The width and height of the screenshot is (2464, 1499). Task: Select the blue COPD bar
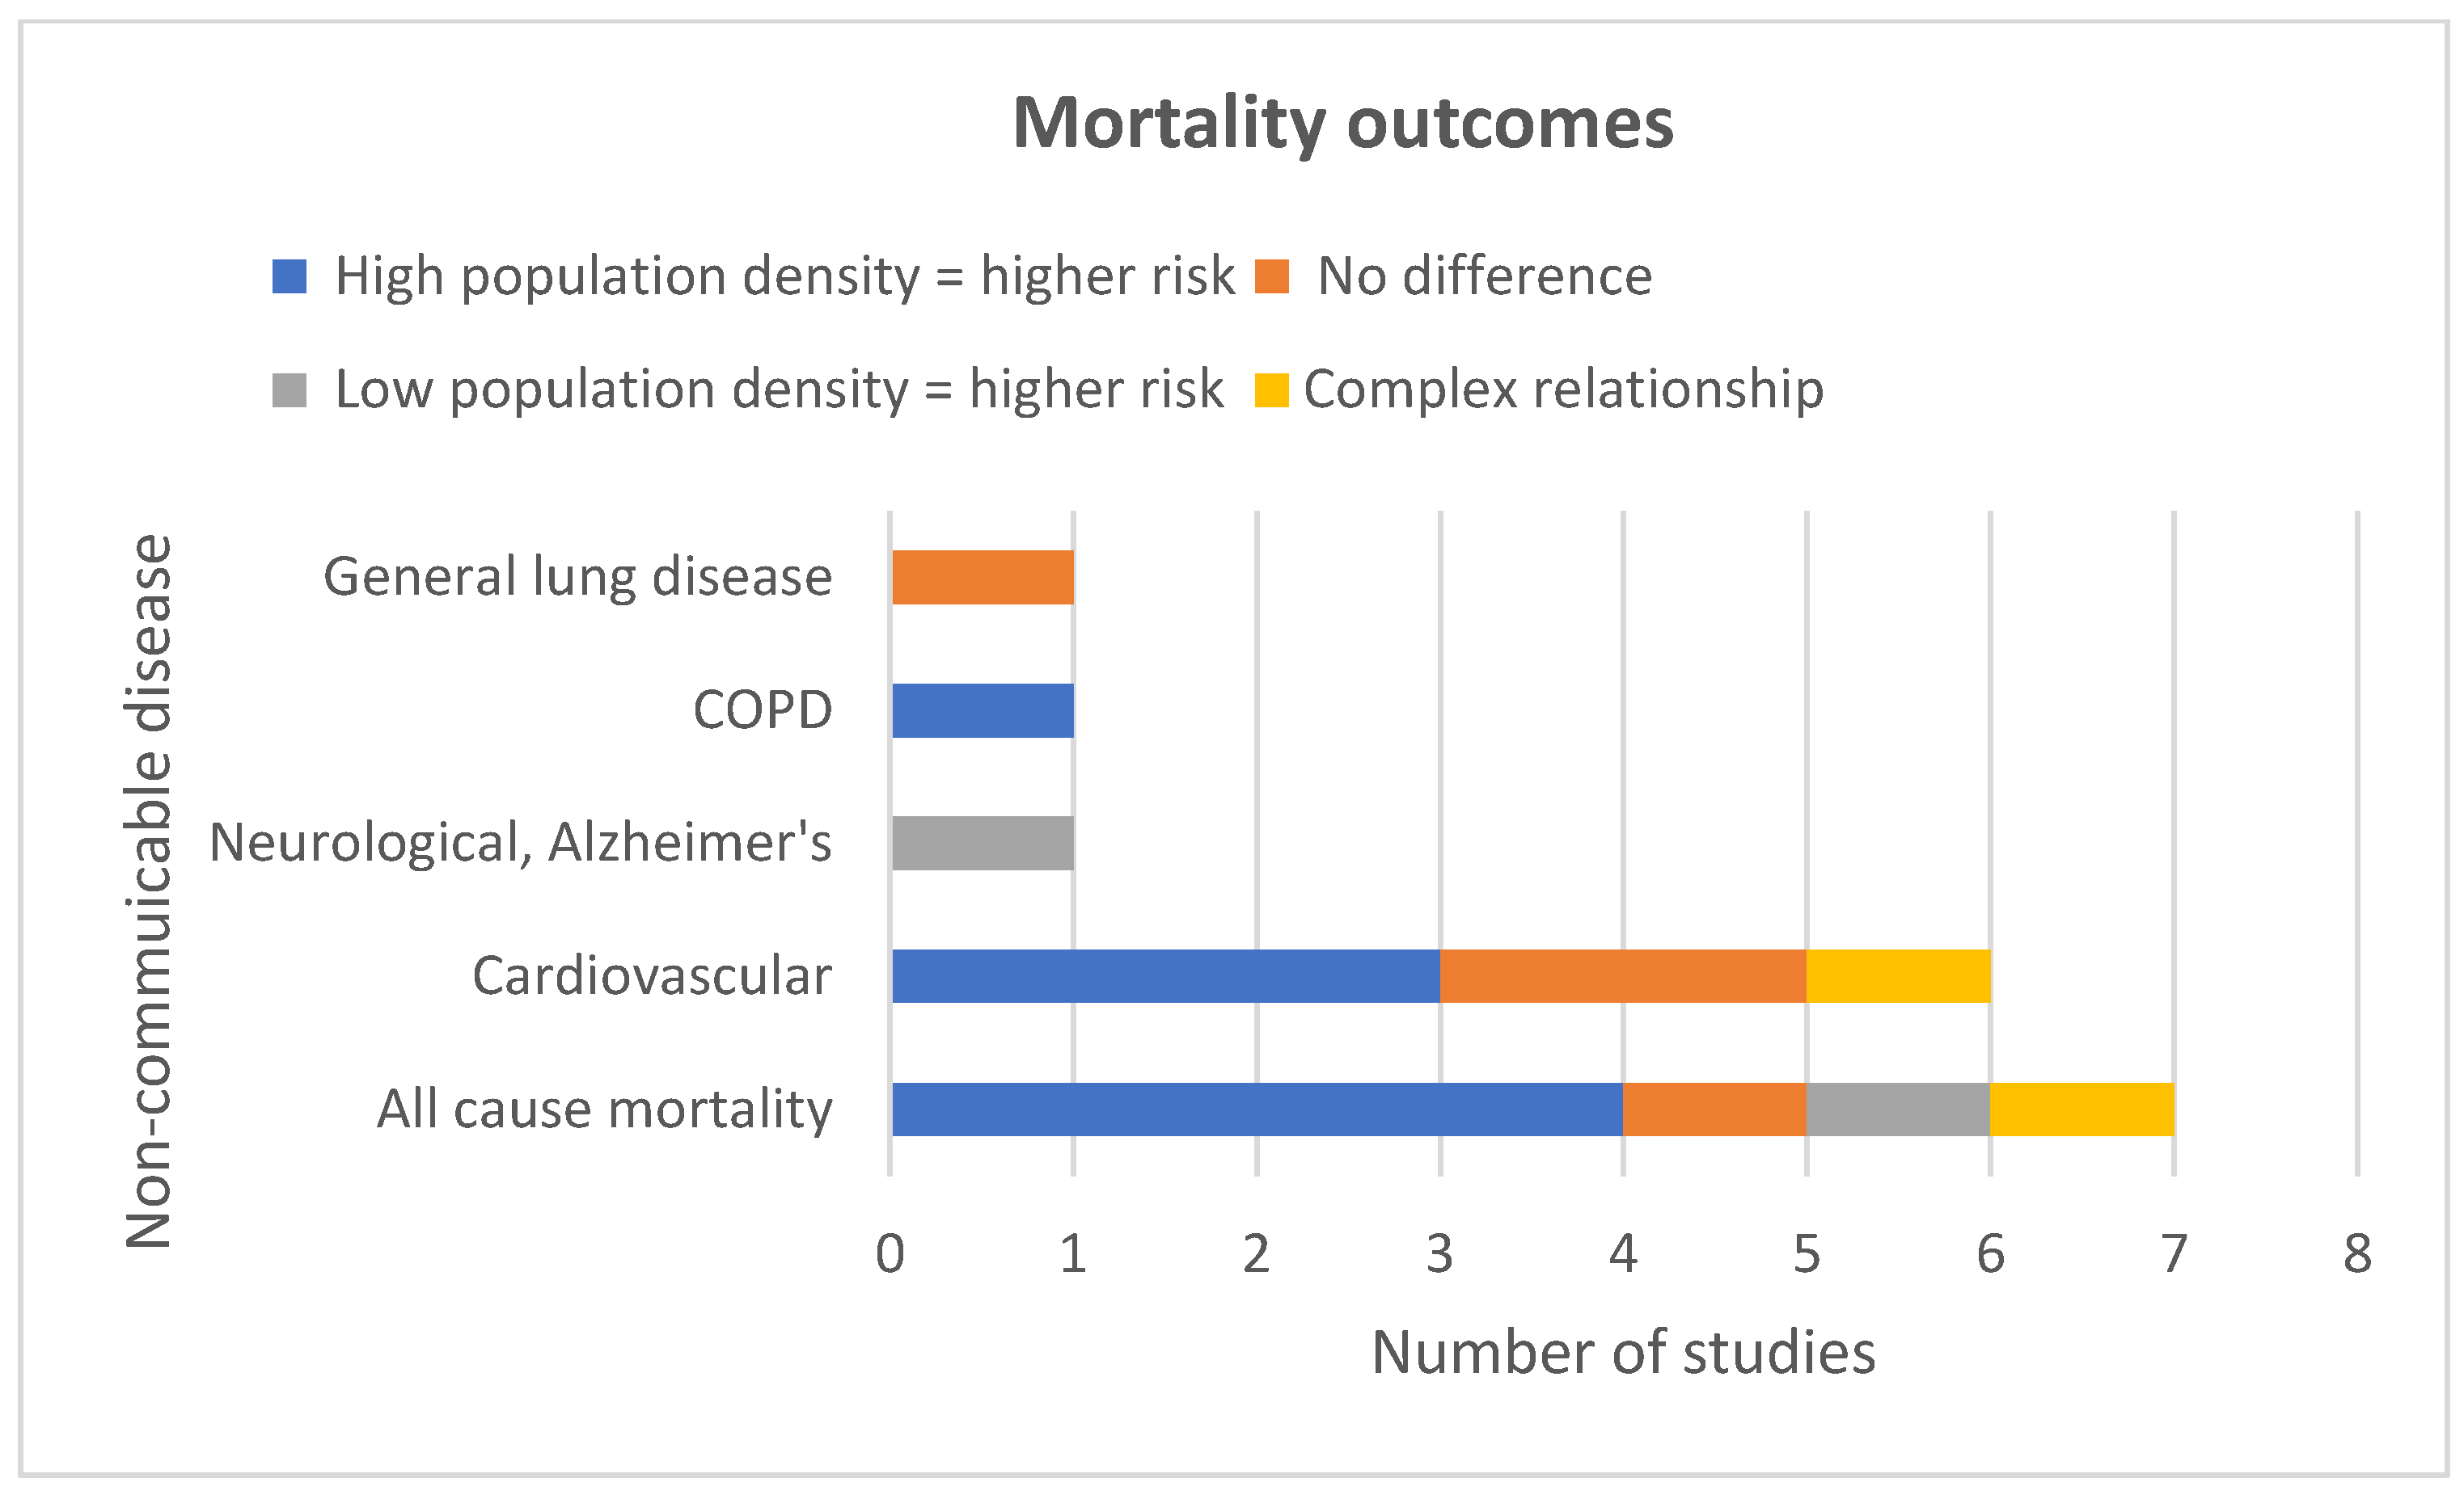click(982, 710)
